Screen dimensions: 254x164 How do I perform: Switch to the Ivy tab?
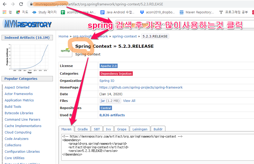(x=109, y=129)
